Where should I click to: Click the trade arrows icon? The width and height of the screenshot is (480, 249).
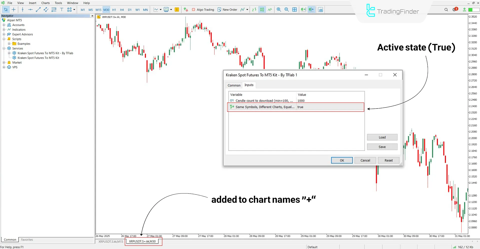pos(186,9)
